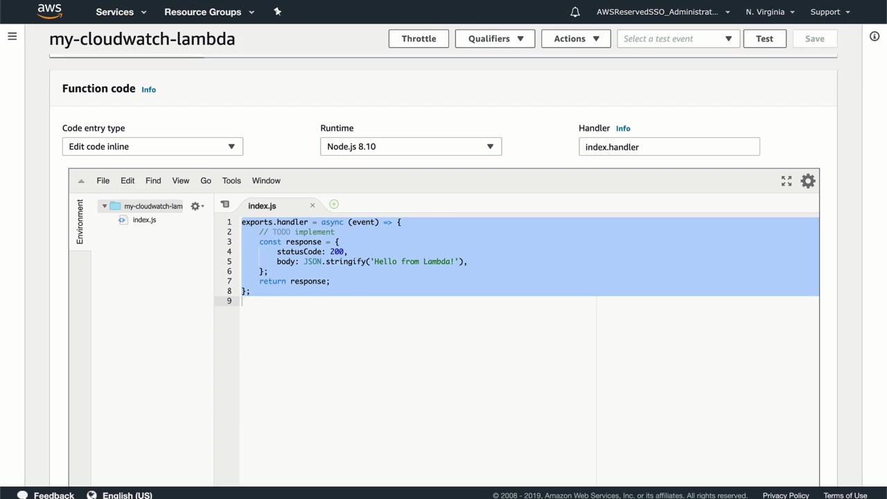Open the notifications bell
This screenshot has height=499, width=887.
(575, 12)
